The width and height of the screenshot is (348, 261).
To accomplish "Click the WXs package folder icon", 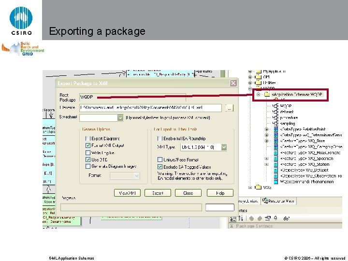I will click(x=258, y=187).
